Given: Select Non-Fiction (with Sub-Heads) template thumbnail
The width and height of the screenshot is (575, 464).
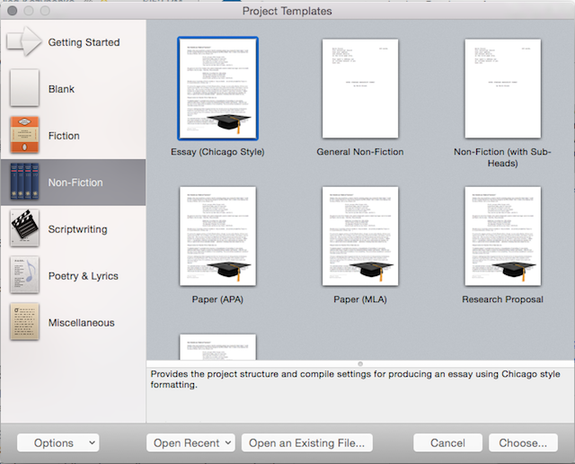Looking at the screenshot, I should pyautogui.click(x=503, y=88).
